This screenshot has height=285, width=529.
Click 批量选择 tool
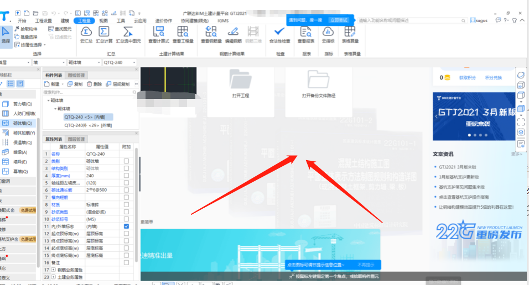pos(26,36)
